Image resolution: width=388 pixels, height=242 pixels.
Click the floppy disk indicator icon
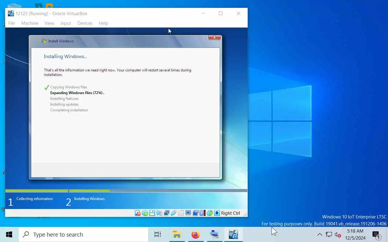point(152,213)
